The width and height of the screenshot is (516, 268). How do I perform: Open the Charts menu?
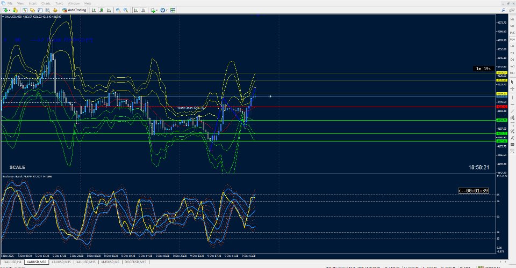tap(46, 3)
